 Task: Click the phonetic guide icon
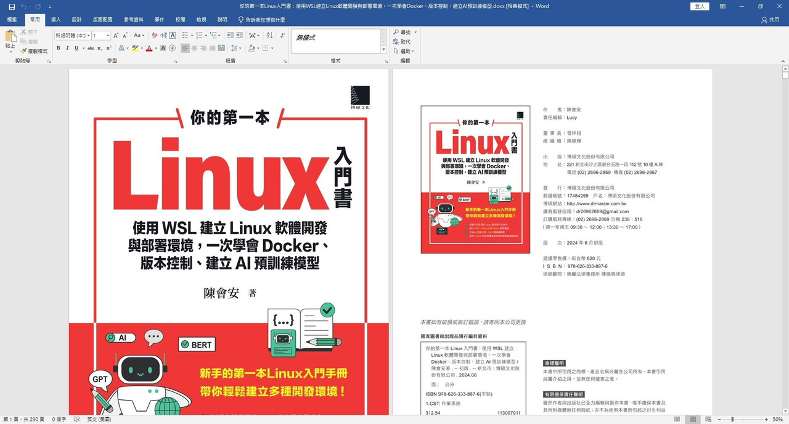164,36
